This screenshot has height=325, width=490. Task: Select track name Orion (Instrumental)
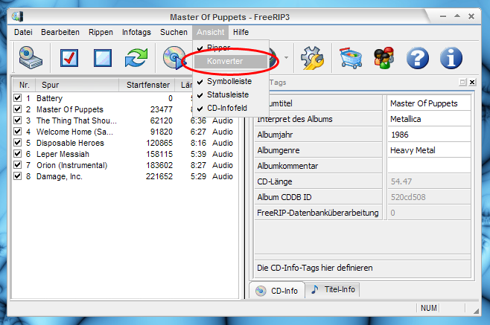72,165
